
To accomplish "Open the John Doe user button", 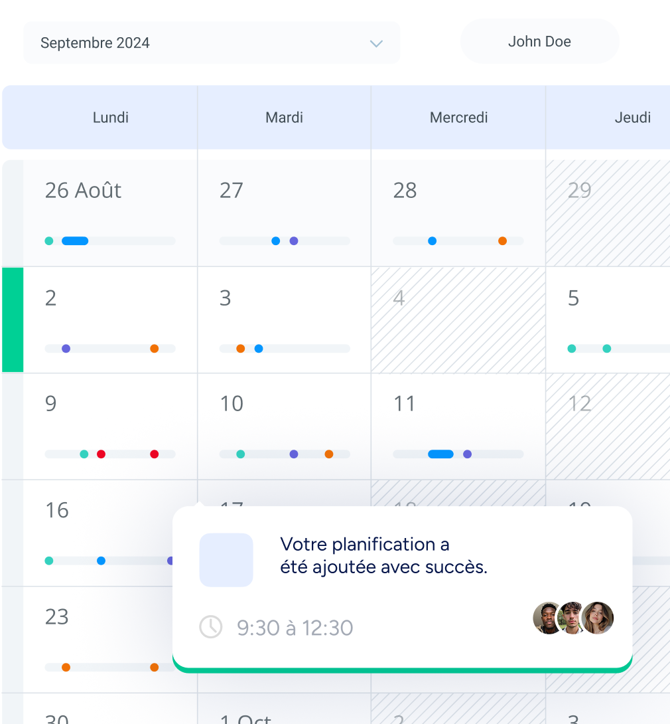I will tap(539, 42).
